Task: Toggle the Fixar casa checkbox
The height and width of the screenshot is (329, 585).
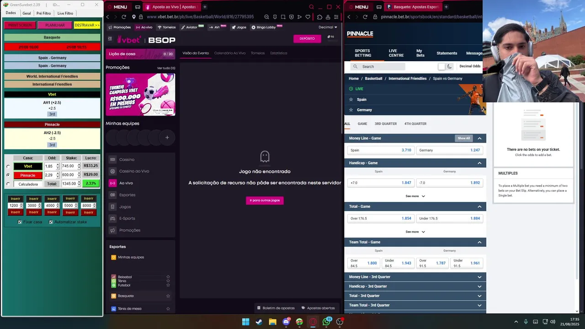Action: tap(20, 222)
